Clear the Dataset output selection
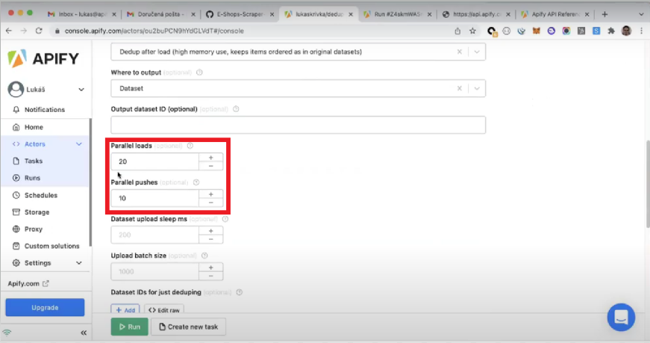650x343 pixels. (x=459, y=88)
